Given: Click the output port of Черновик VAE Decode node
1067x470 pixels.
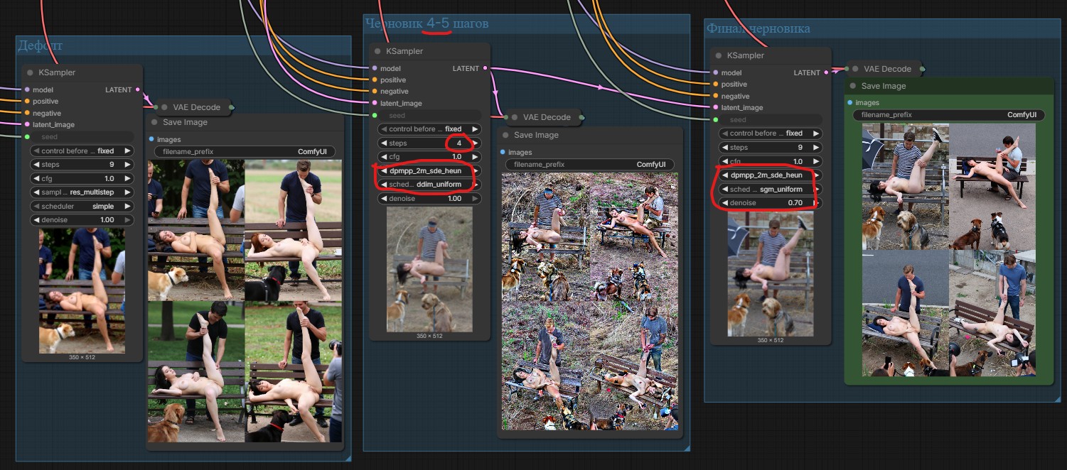Looking at the screenshot, I should pos(581,117).
